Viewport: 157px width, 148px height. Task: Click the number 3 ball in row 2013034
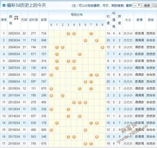click(x=68, y=109)
